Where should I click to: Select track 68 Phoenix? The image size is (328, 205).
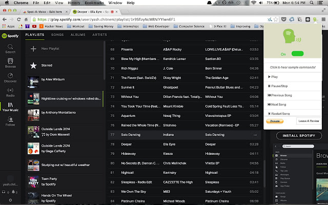pyautogui.click(x=184, y=50)
